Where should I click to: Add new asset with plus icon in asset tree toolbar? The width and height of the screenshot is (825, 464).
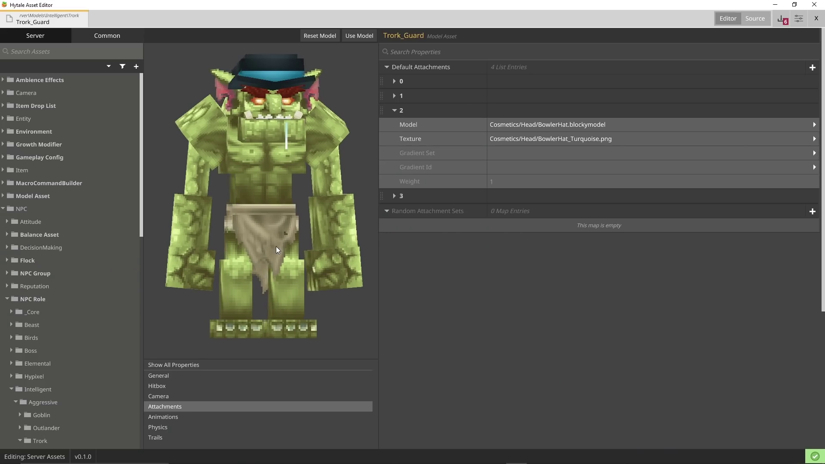(x=136, y=66)
